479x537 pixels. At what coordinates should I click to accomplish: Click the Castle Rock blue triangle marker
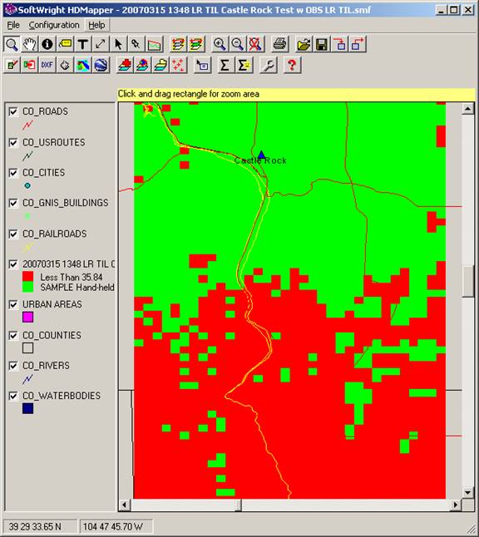coord(261,155)
